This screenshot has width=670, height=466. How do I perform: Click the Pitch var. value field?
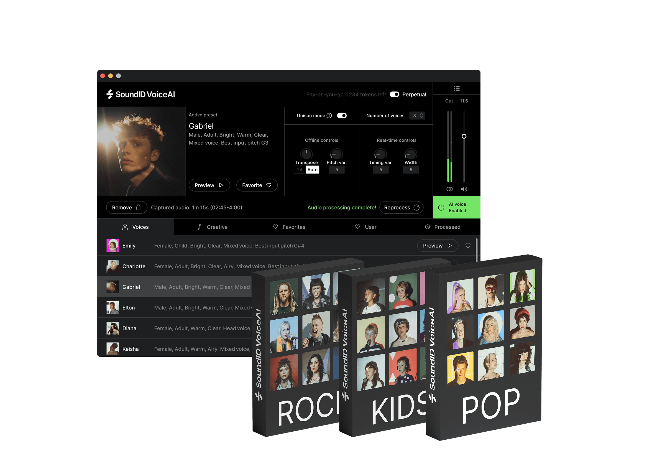coord(336,170)
